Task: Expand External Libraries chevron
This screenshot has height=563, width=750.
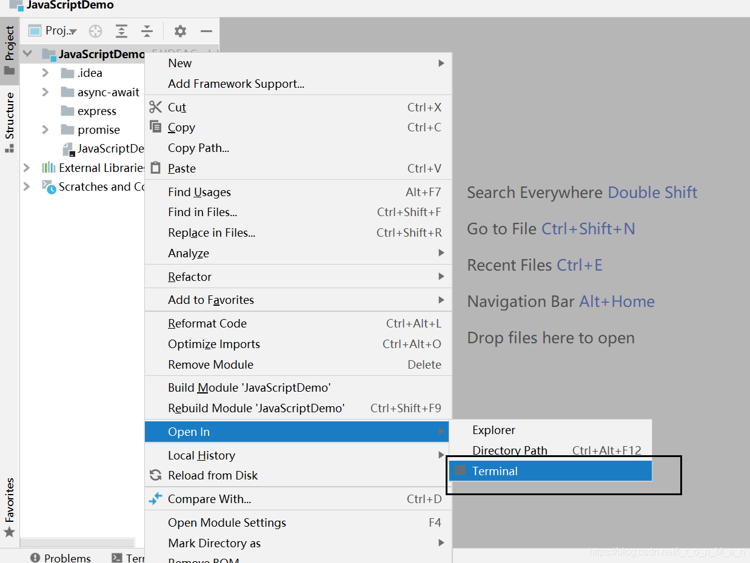Action: [x=27, y=168]
